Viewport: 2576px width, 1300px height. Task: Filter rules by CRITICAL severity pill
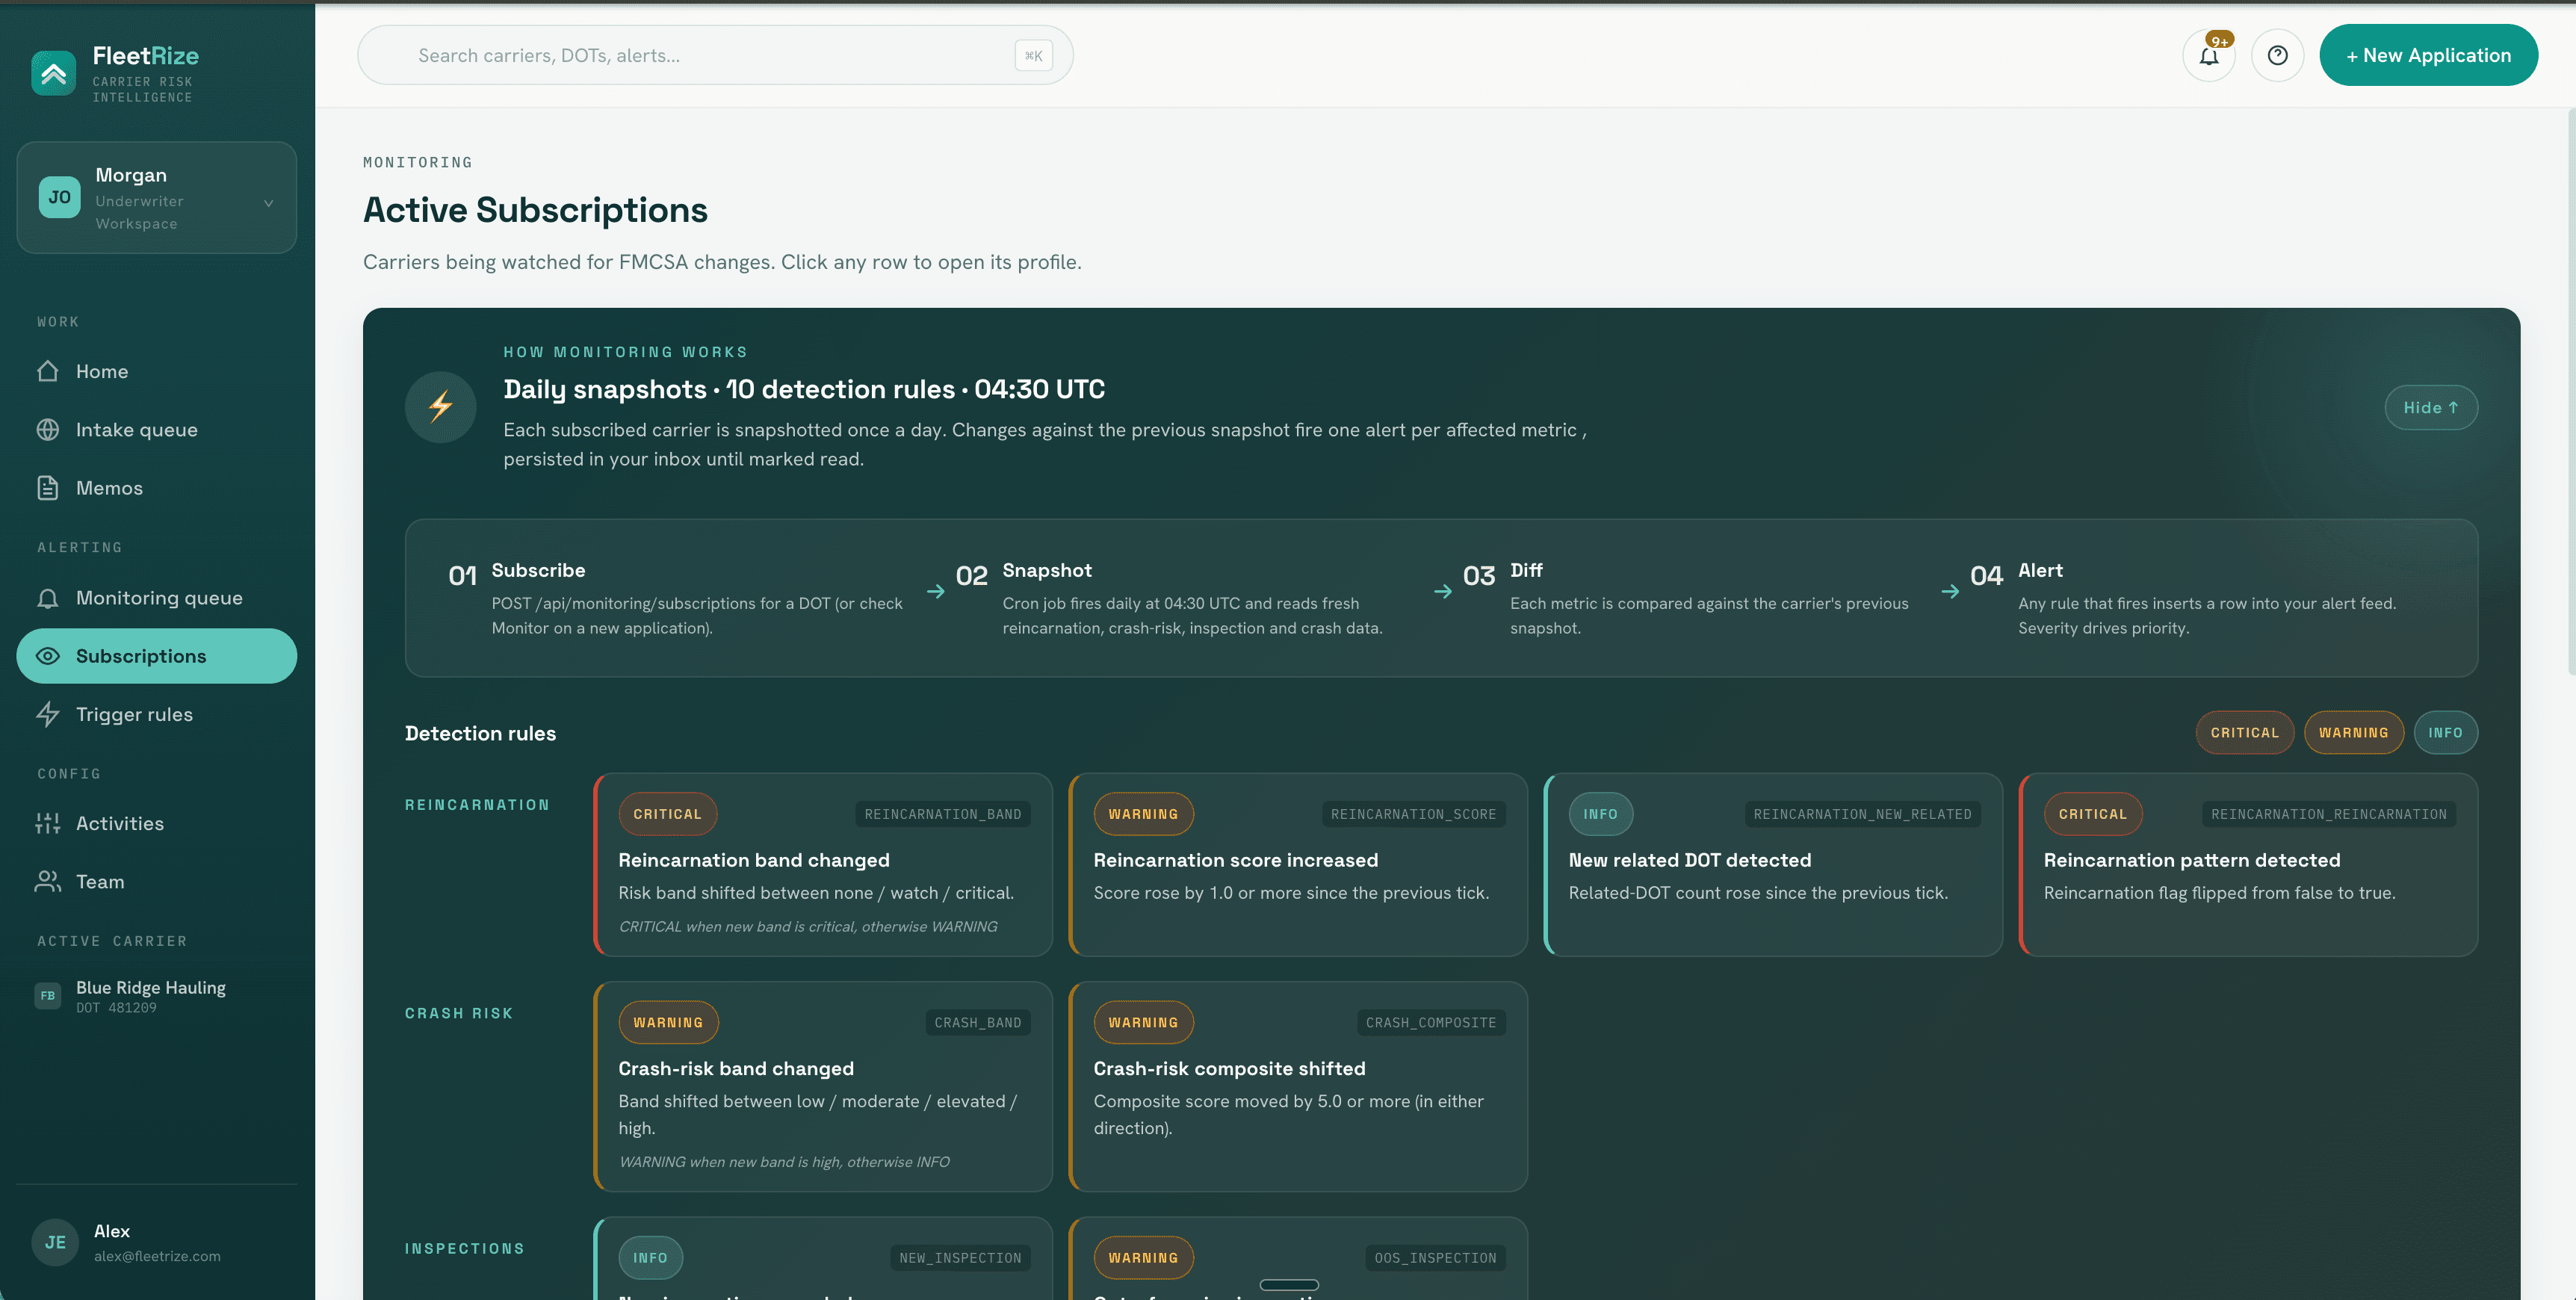(2244, 733)
